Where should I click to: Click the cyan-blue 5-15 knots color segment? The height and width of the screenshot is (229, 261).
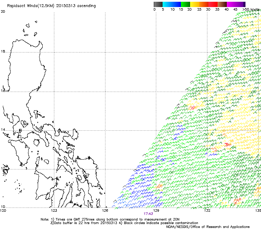(x=172, y=4)
